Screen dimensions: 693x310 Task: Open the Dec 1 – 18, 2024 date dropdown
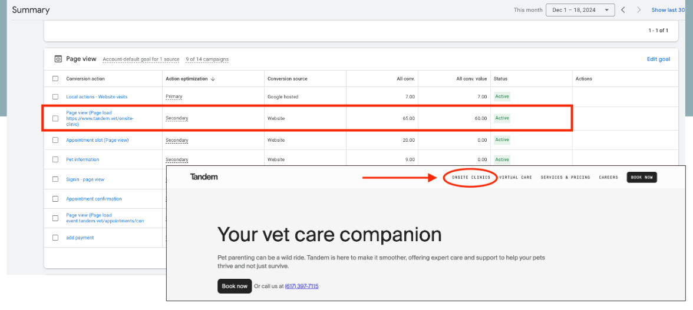[x=580, y=10]
